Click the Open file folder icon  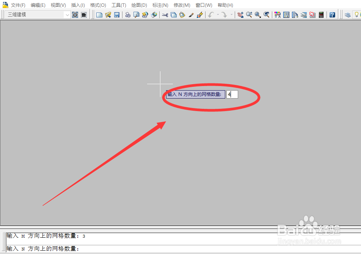108,15
